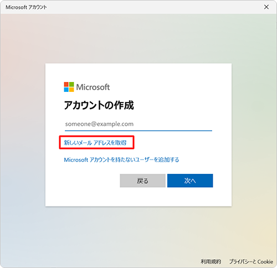Open the プライバシーと Cookie link
This screenshot has height=268, width=277.
coord(251,261)
